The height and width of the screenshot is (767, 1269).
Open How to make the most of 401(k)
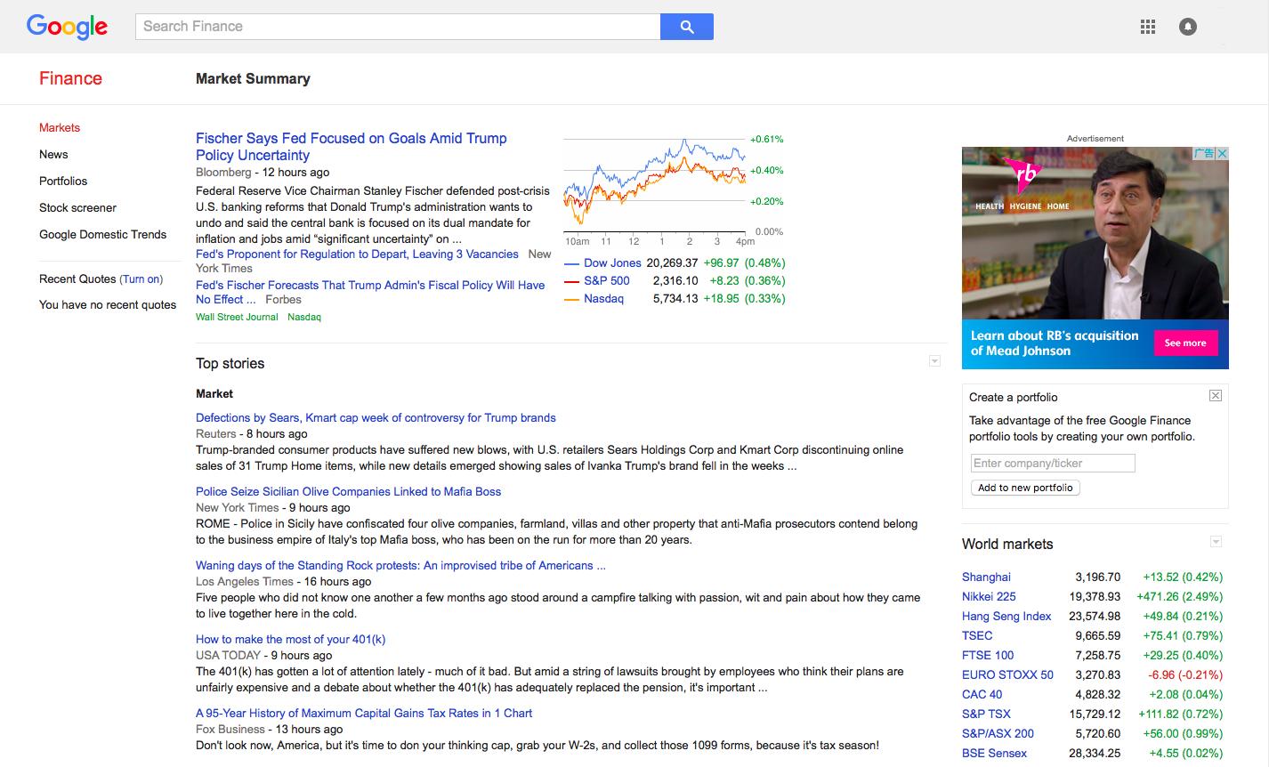click(x=290, y=639)
